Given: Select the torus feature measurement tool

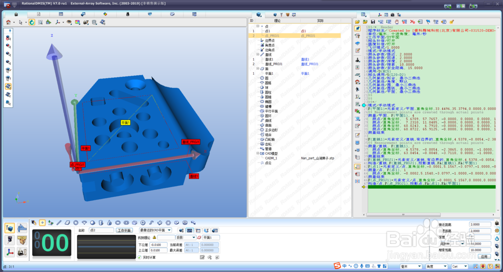Looking at the screenshot, I should point(143,223).
